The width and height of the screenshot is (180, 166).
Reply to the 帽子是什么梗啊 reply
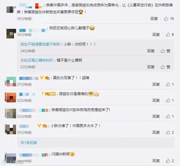coord(151,67)
